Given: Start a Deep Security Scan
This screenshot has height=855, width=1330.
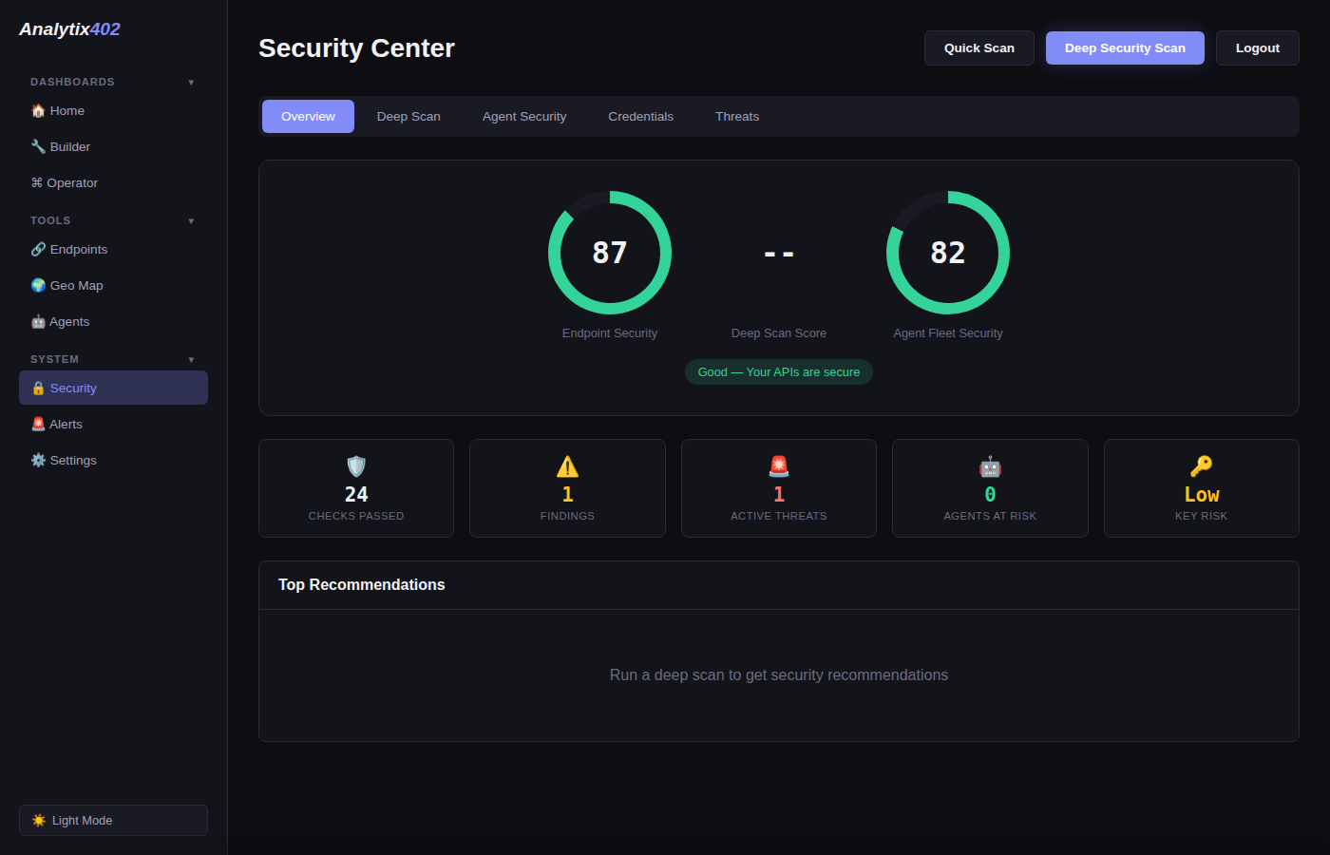Looking at the screenshot, I should click(1125, 47).
